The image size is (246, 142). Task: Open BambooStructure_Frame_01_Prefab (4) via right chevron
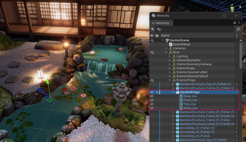click(x=236, y=124)
